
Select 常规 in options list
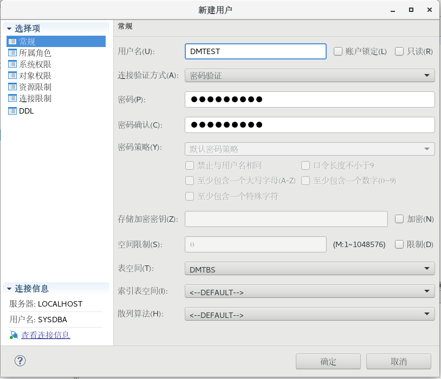(x=56, y=42)
